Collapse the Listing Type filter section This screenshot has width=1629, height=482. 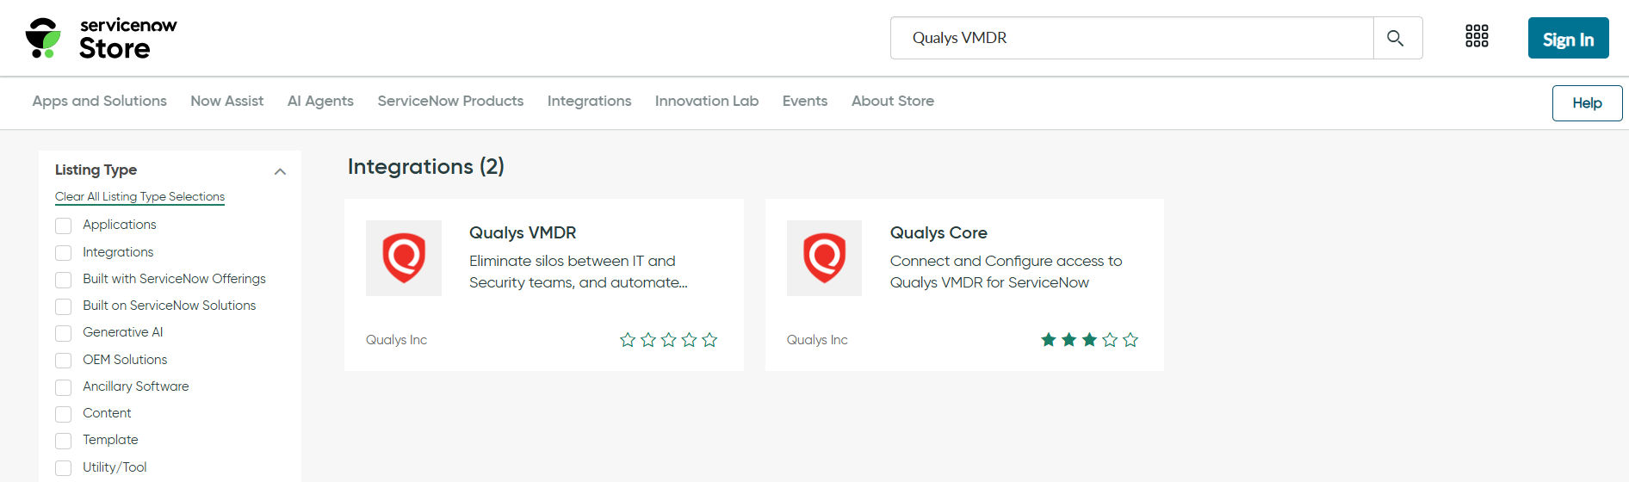[x=280, y=171]
